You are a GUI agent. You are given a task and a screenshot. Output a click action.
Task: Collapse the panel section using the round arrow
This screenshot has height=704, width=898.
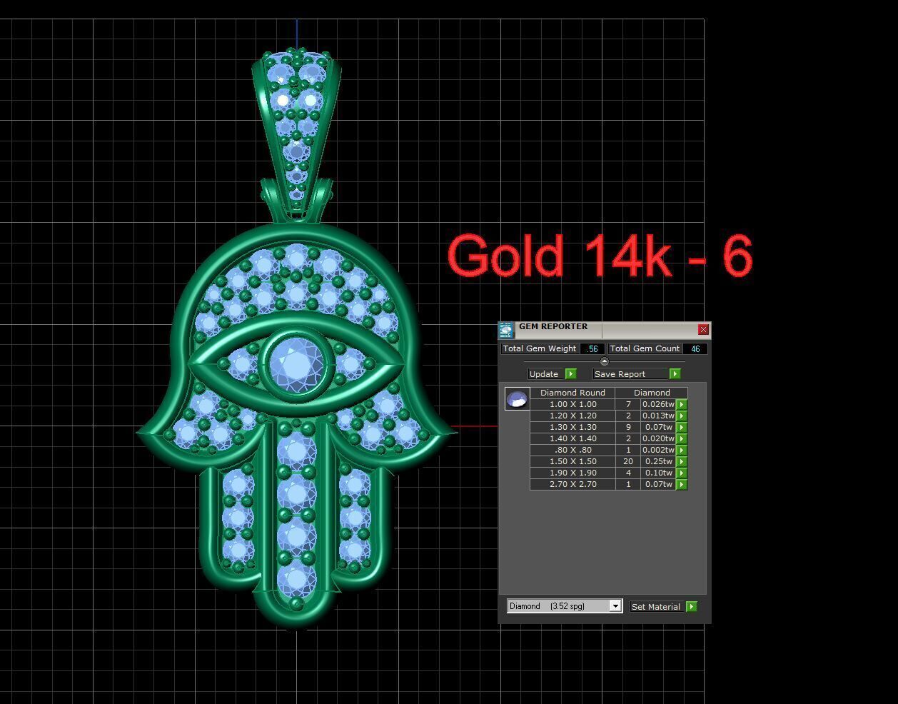605,362
